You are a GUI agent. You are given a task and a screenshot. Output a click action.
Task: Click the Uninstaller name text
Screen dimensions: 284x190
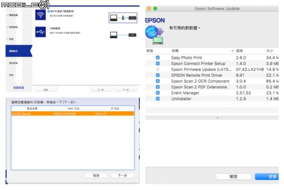181,99
